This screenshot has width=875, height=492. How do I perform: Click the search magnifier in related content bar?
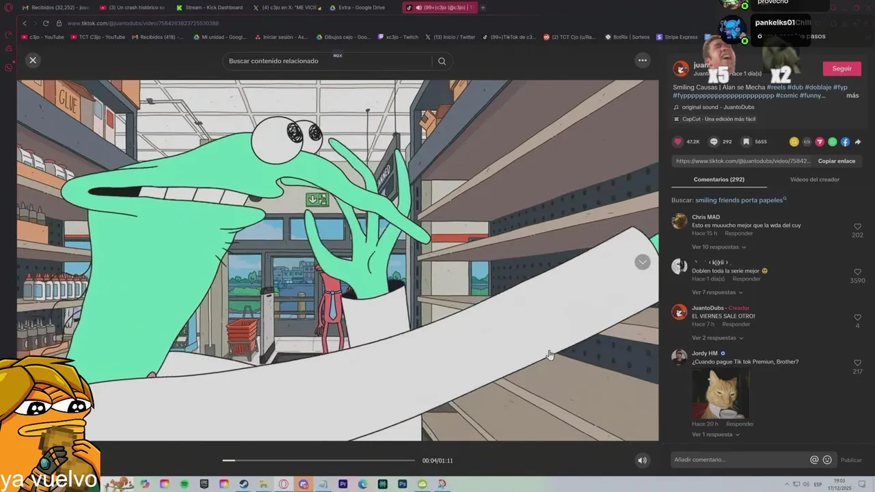point(442,61)
